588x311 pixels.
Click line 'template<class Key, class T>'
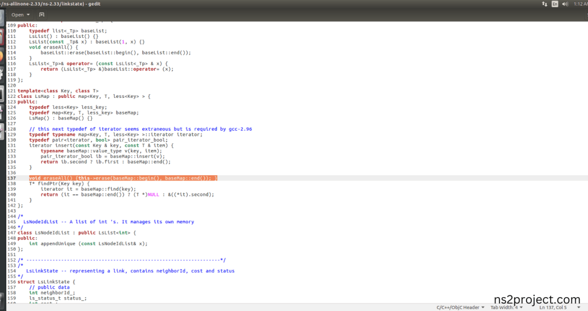pyautogui.click(x=58, y=90)
